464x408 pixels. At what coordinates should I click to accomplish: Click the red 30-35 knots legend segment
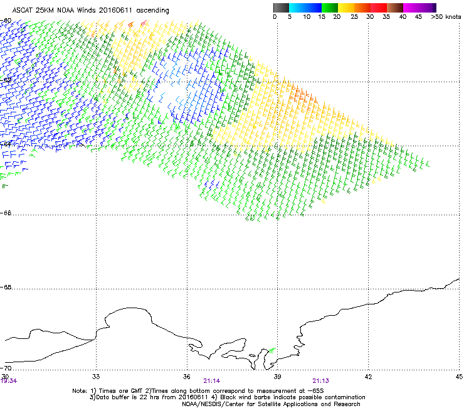click(x=379, y=8)
